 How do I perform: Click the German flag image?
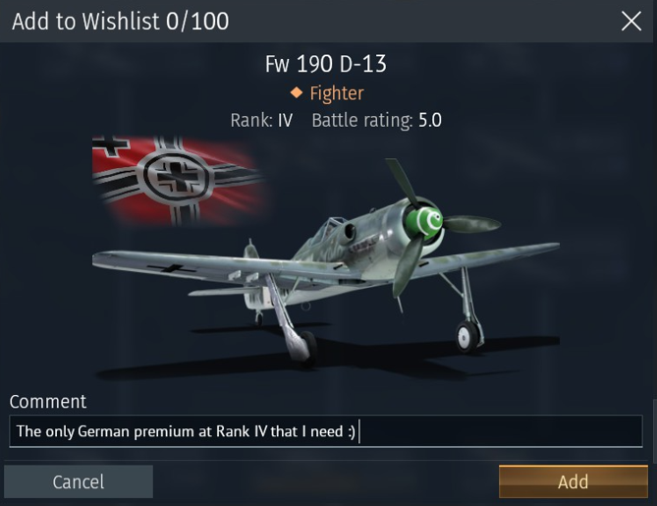(x=178, y=180)
